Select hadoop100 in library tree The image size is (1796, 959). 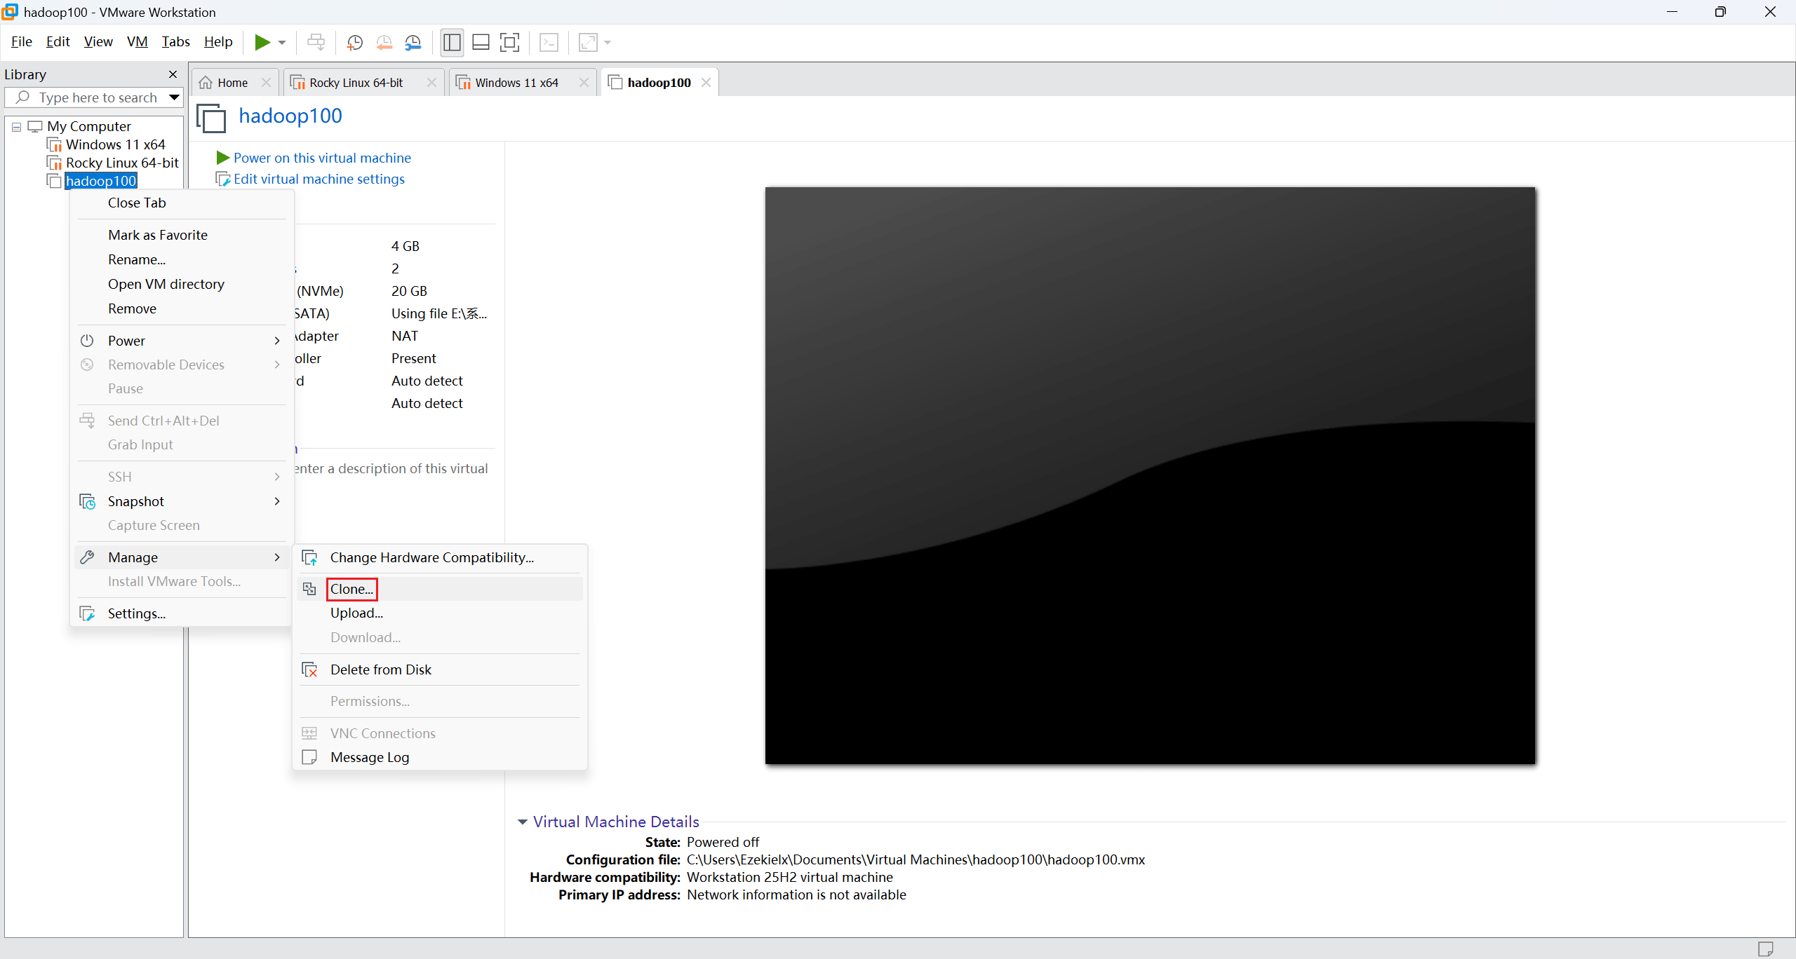pos(101,182)
